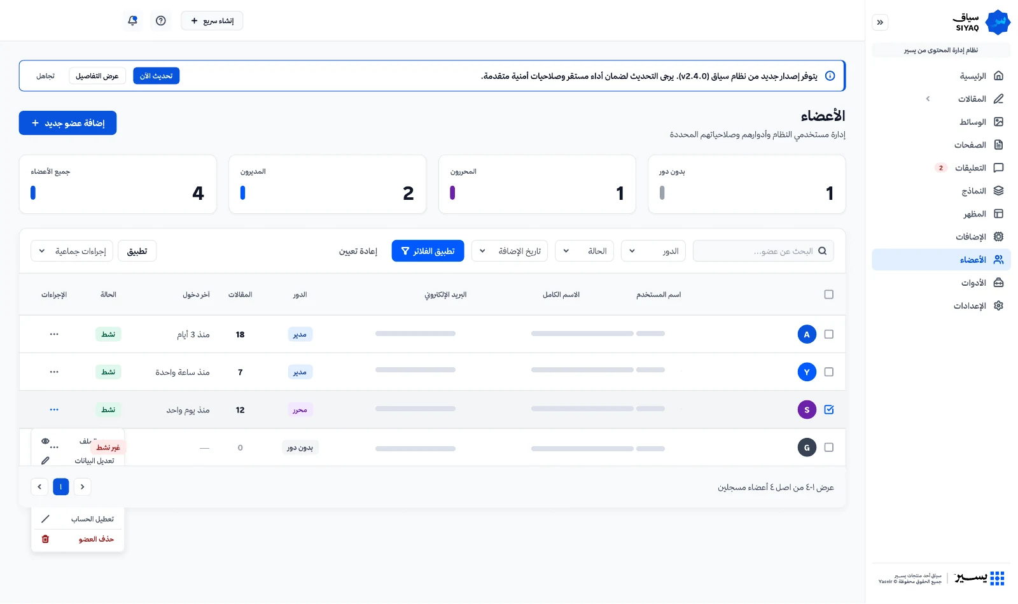
Task: Click the تحديث الآن button
Action: [x=157, y=76]
